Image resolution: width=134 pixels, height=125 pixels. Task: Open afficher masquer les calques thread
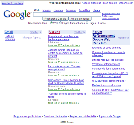[108, 60]
